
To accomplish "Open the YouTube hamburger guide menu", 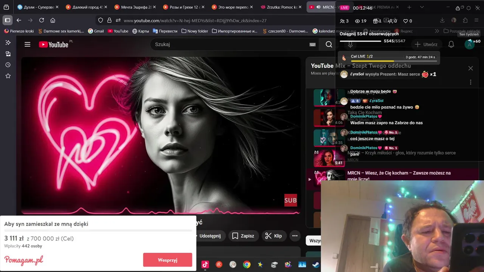I will (x=27, y=44).
